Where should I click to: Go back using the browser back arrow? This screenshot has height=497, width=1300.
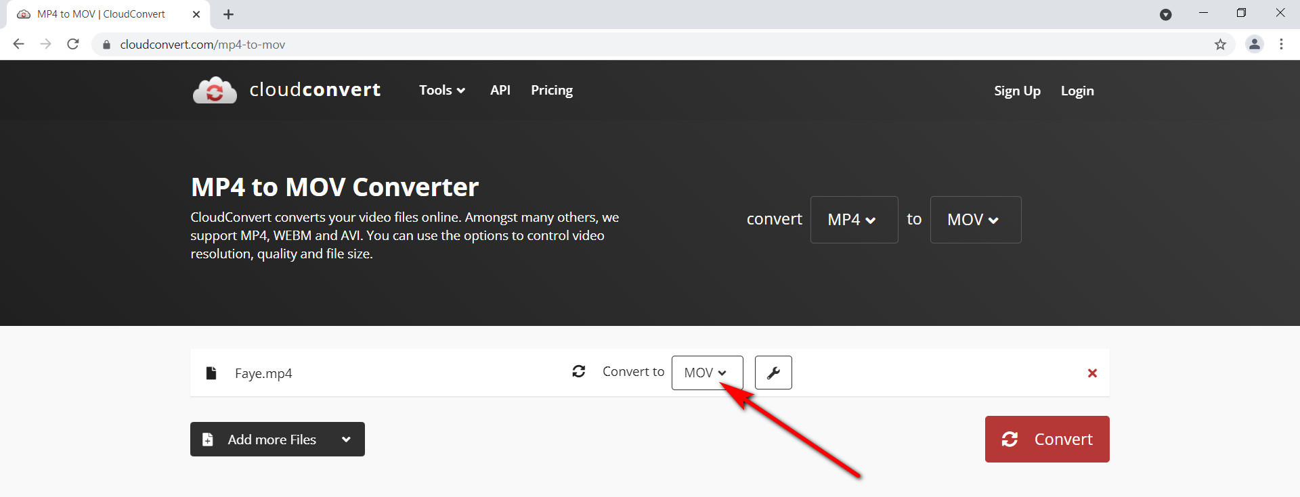(19, 45)
